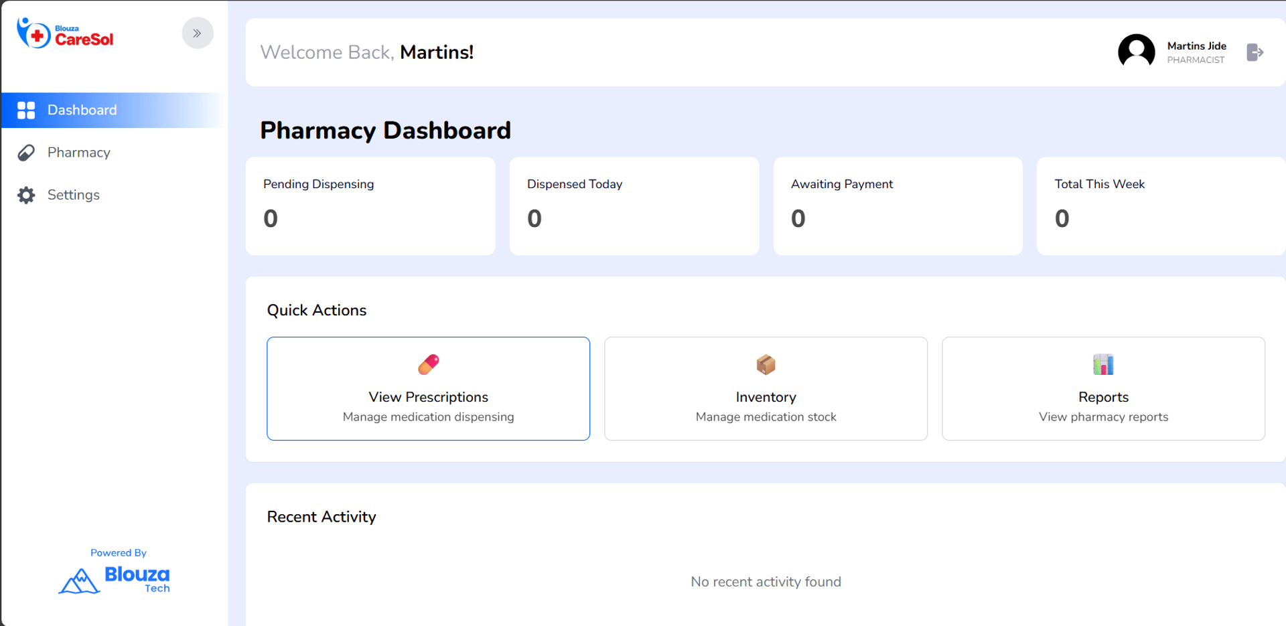Screen dimensions: 1286x626
Task: Click the Martins Jide username
Action: click(1196, 46)
